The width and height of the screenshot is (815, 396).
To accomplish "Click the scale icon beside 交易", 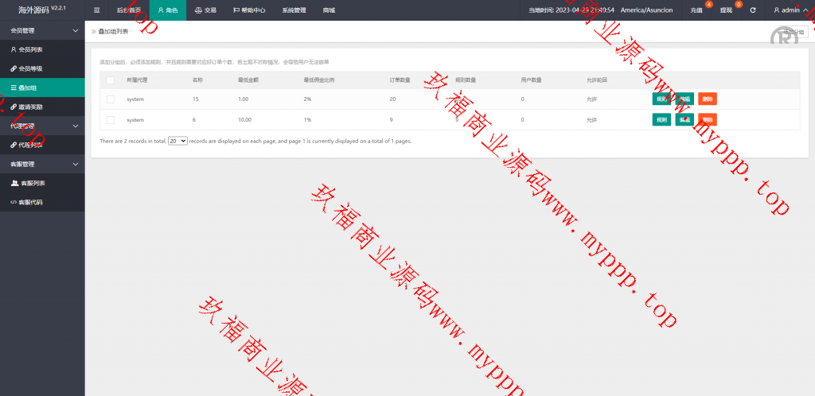I will (x=198, y=10).
